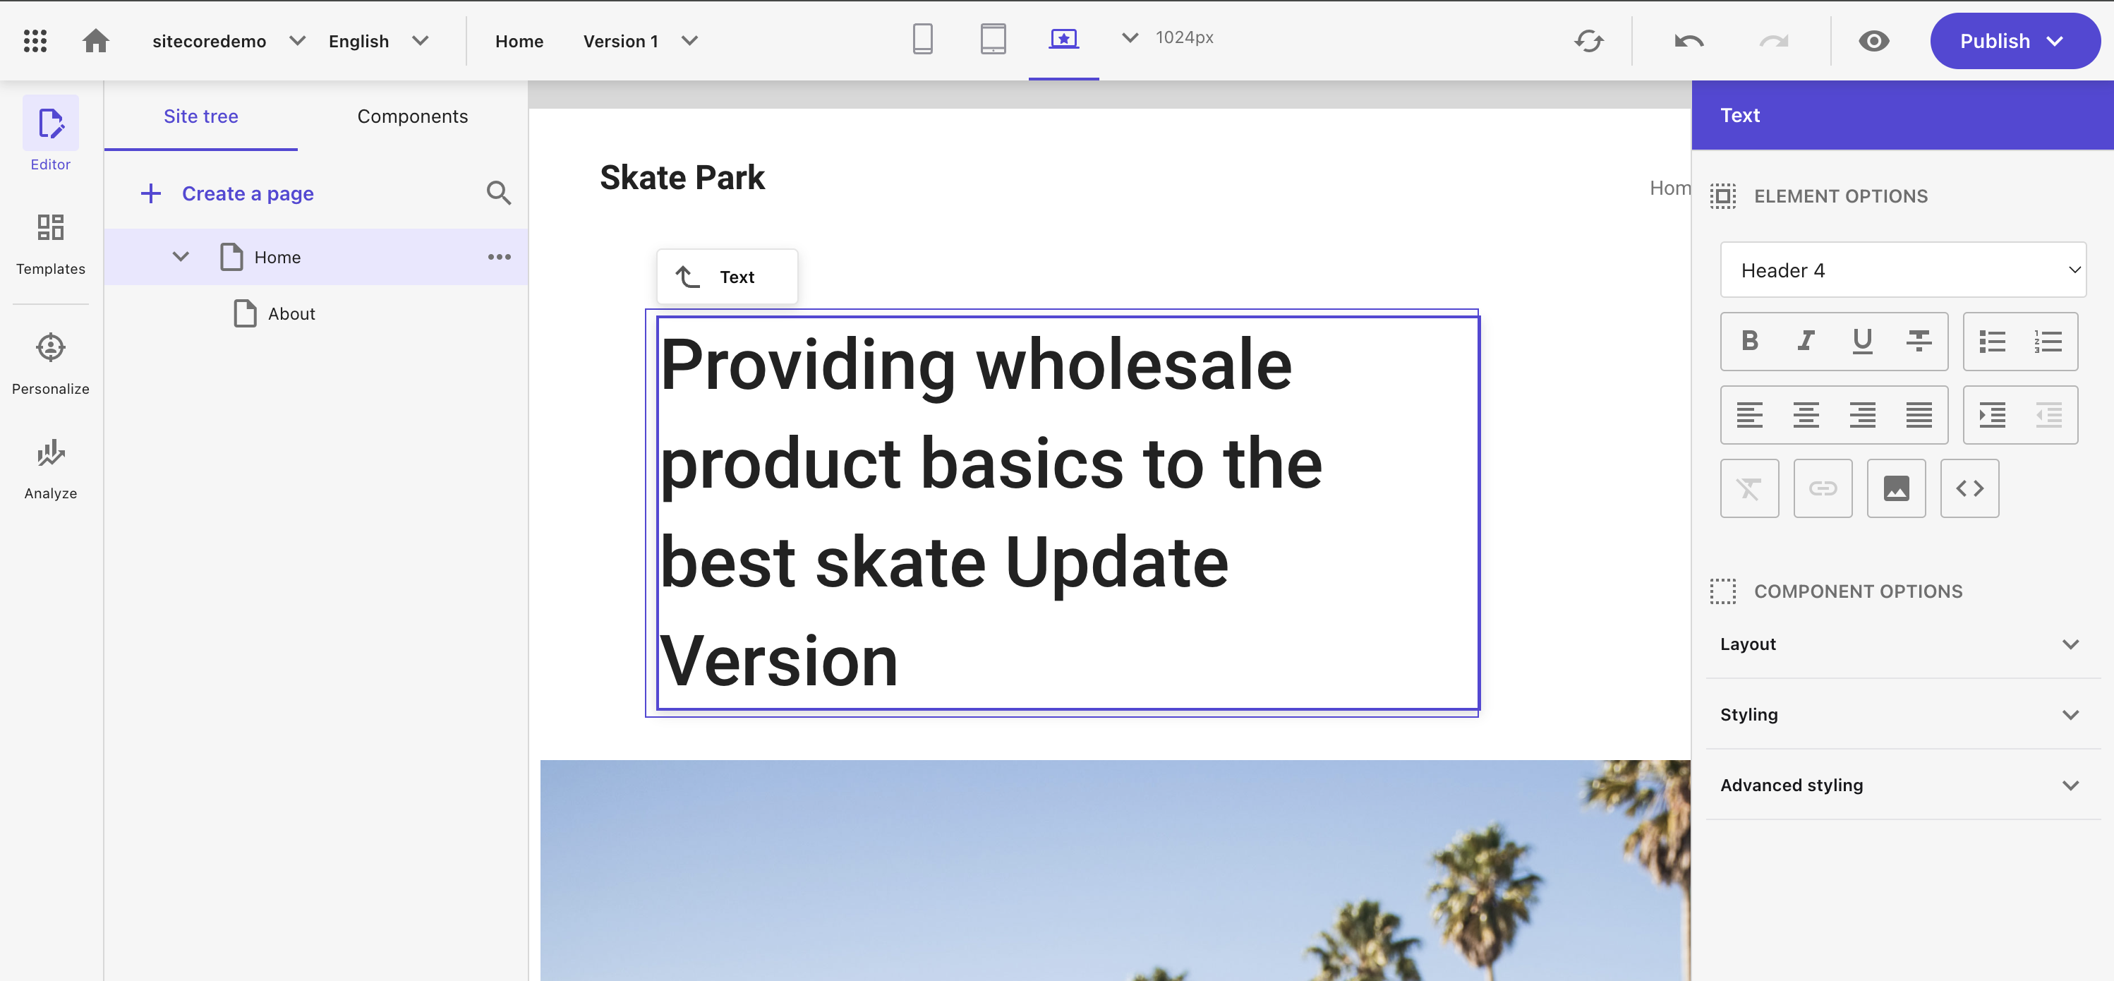Image resolution: width=2114 pixels, height=981 pixels.
Task: Switch to the Components tab
Action: click(413, 116)
